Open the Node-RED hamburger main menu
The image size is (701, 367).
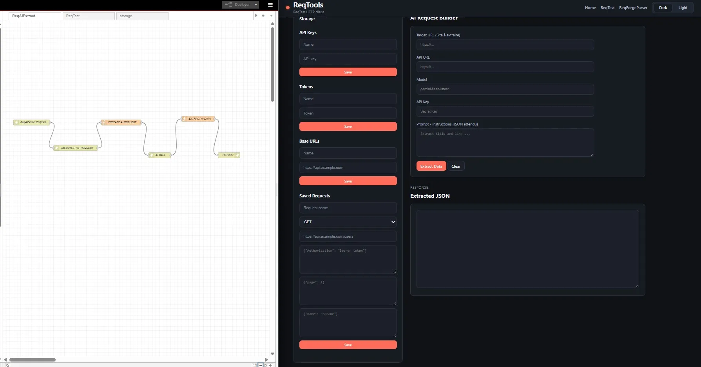click(x=270, y=5)
